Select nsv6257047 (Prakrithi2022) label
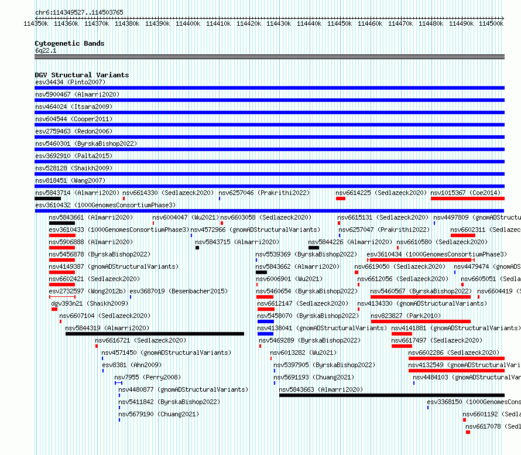 pos(384,230)
